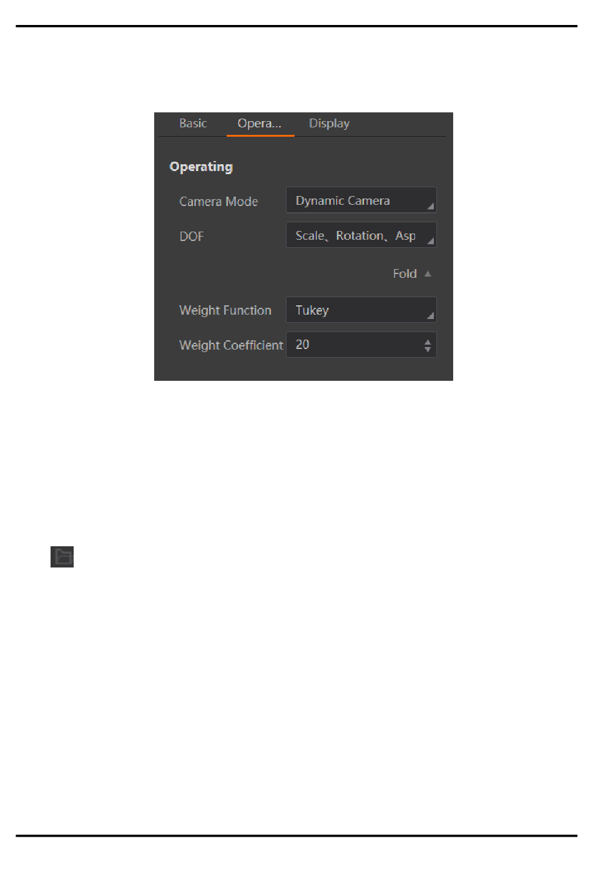Open the Dynamic Camera mode dropdown
The width and height of the screenshot is (593, 879).
361,200
